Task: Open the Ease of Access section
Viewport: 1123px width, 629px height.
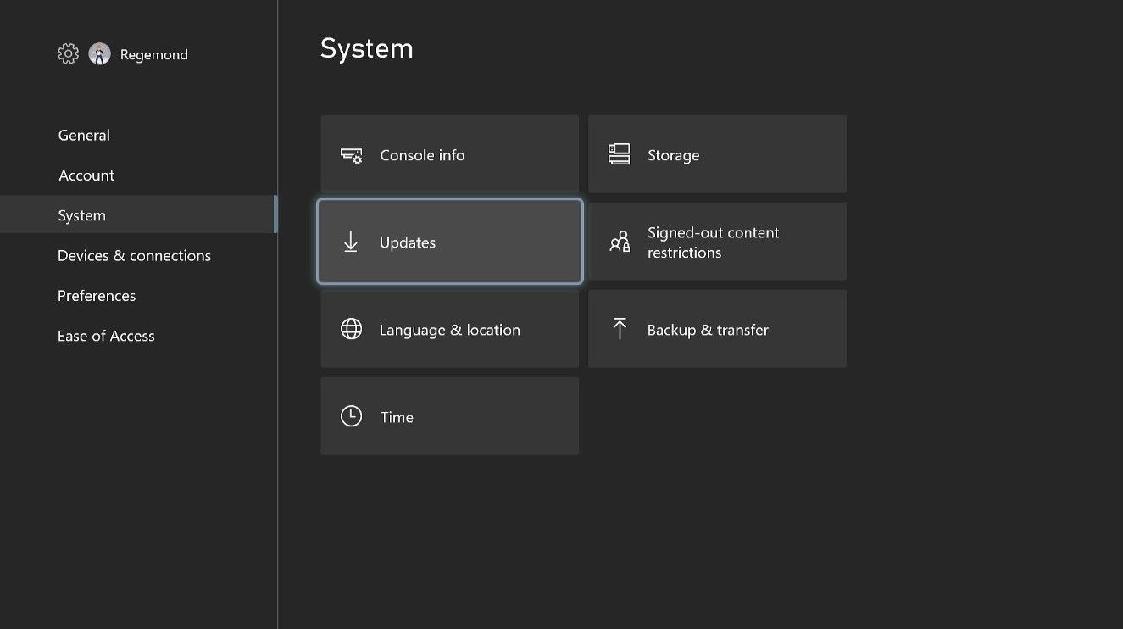Action: 106,336
